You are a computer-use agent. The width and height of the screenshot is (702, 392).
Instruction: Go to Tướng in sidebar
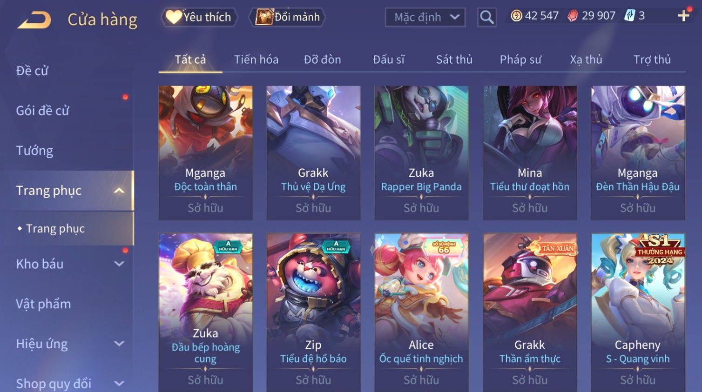[x=34, y=151]
